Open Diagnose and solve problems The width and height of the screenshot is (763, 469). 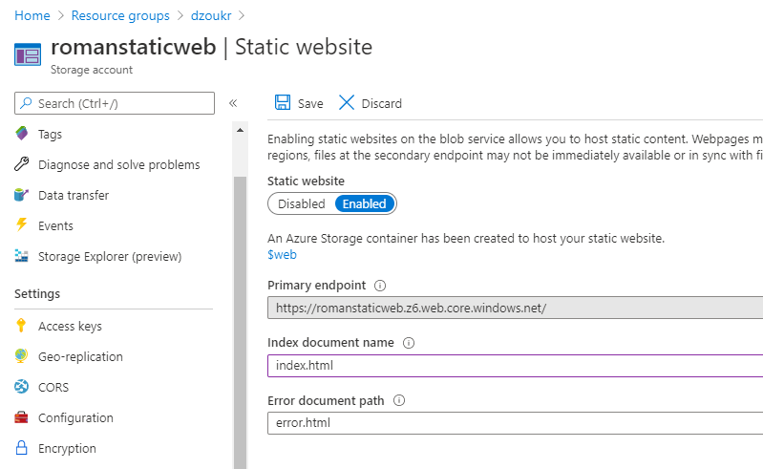(118, 164)
